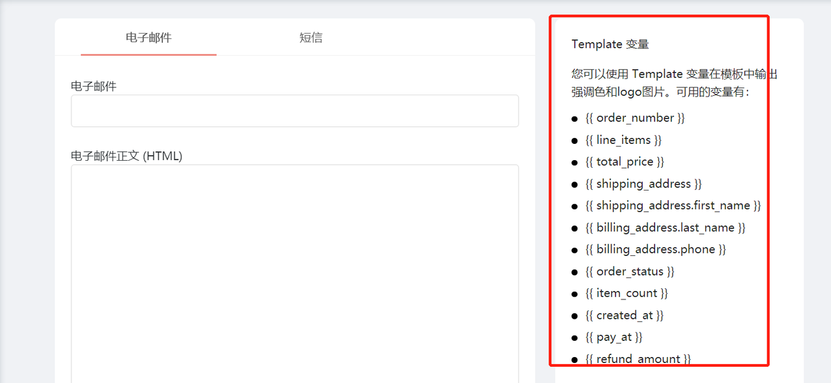The height and width of the screenshot is (383, 831).
Task: Select the {{ billing_address.phone }} variable
Action: click(x=656, y=250)
